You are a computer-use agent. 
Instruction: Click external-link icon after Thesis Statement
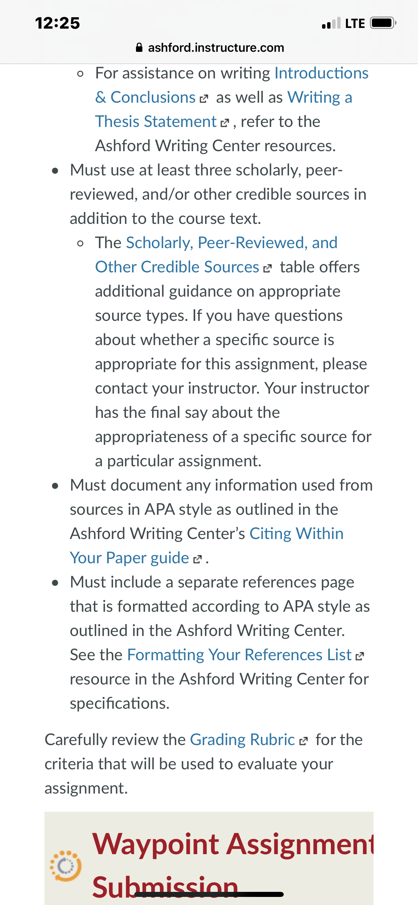tap(224, 123)
